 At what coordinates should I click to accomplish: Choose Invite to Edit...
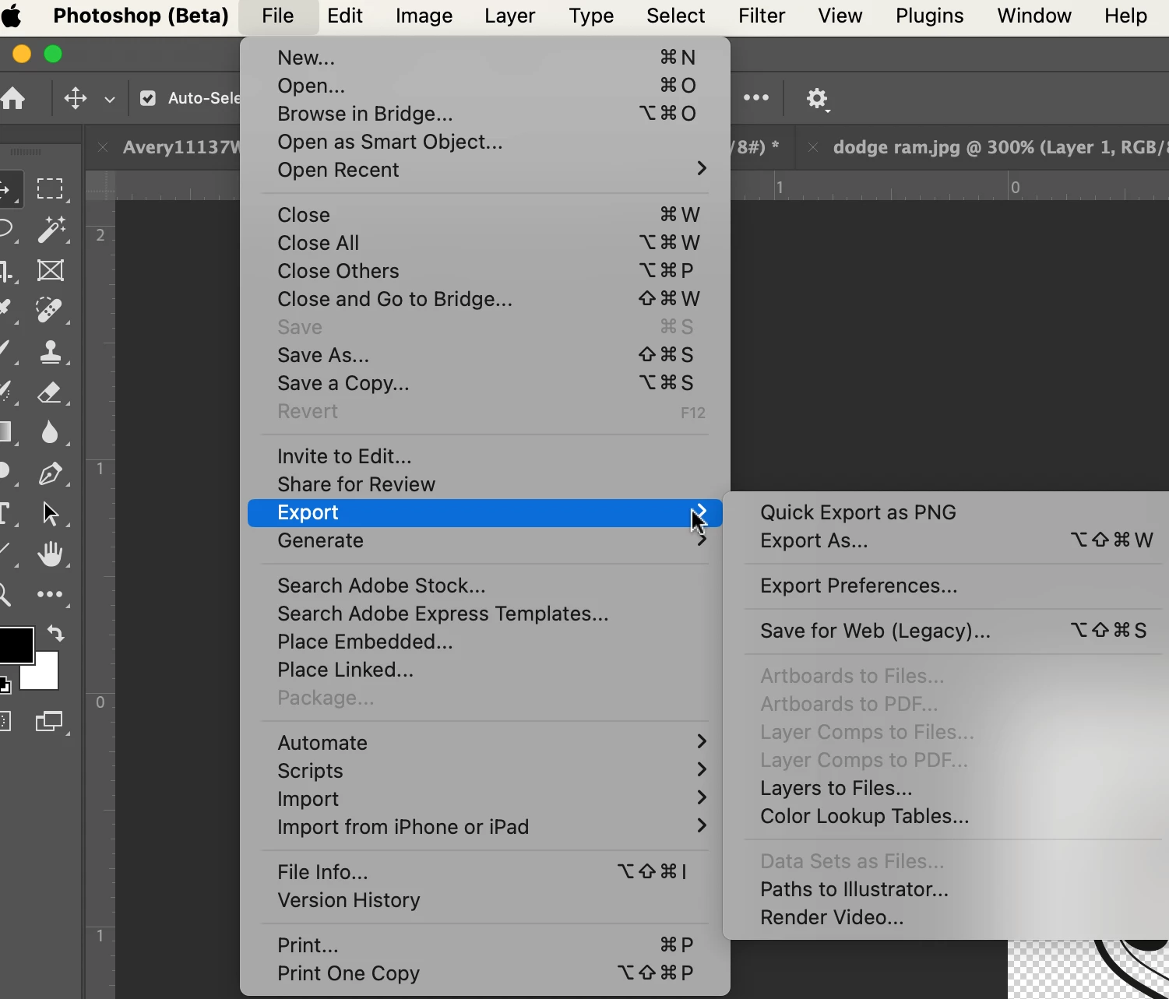tap(485, 456)
